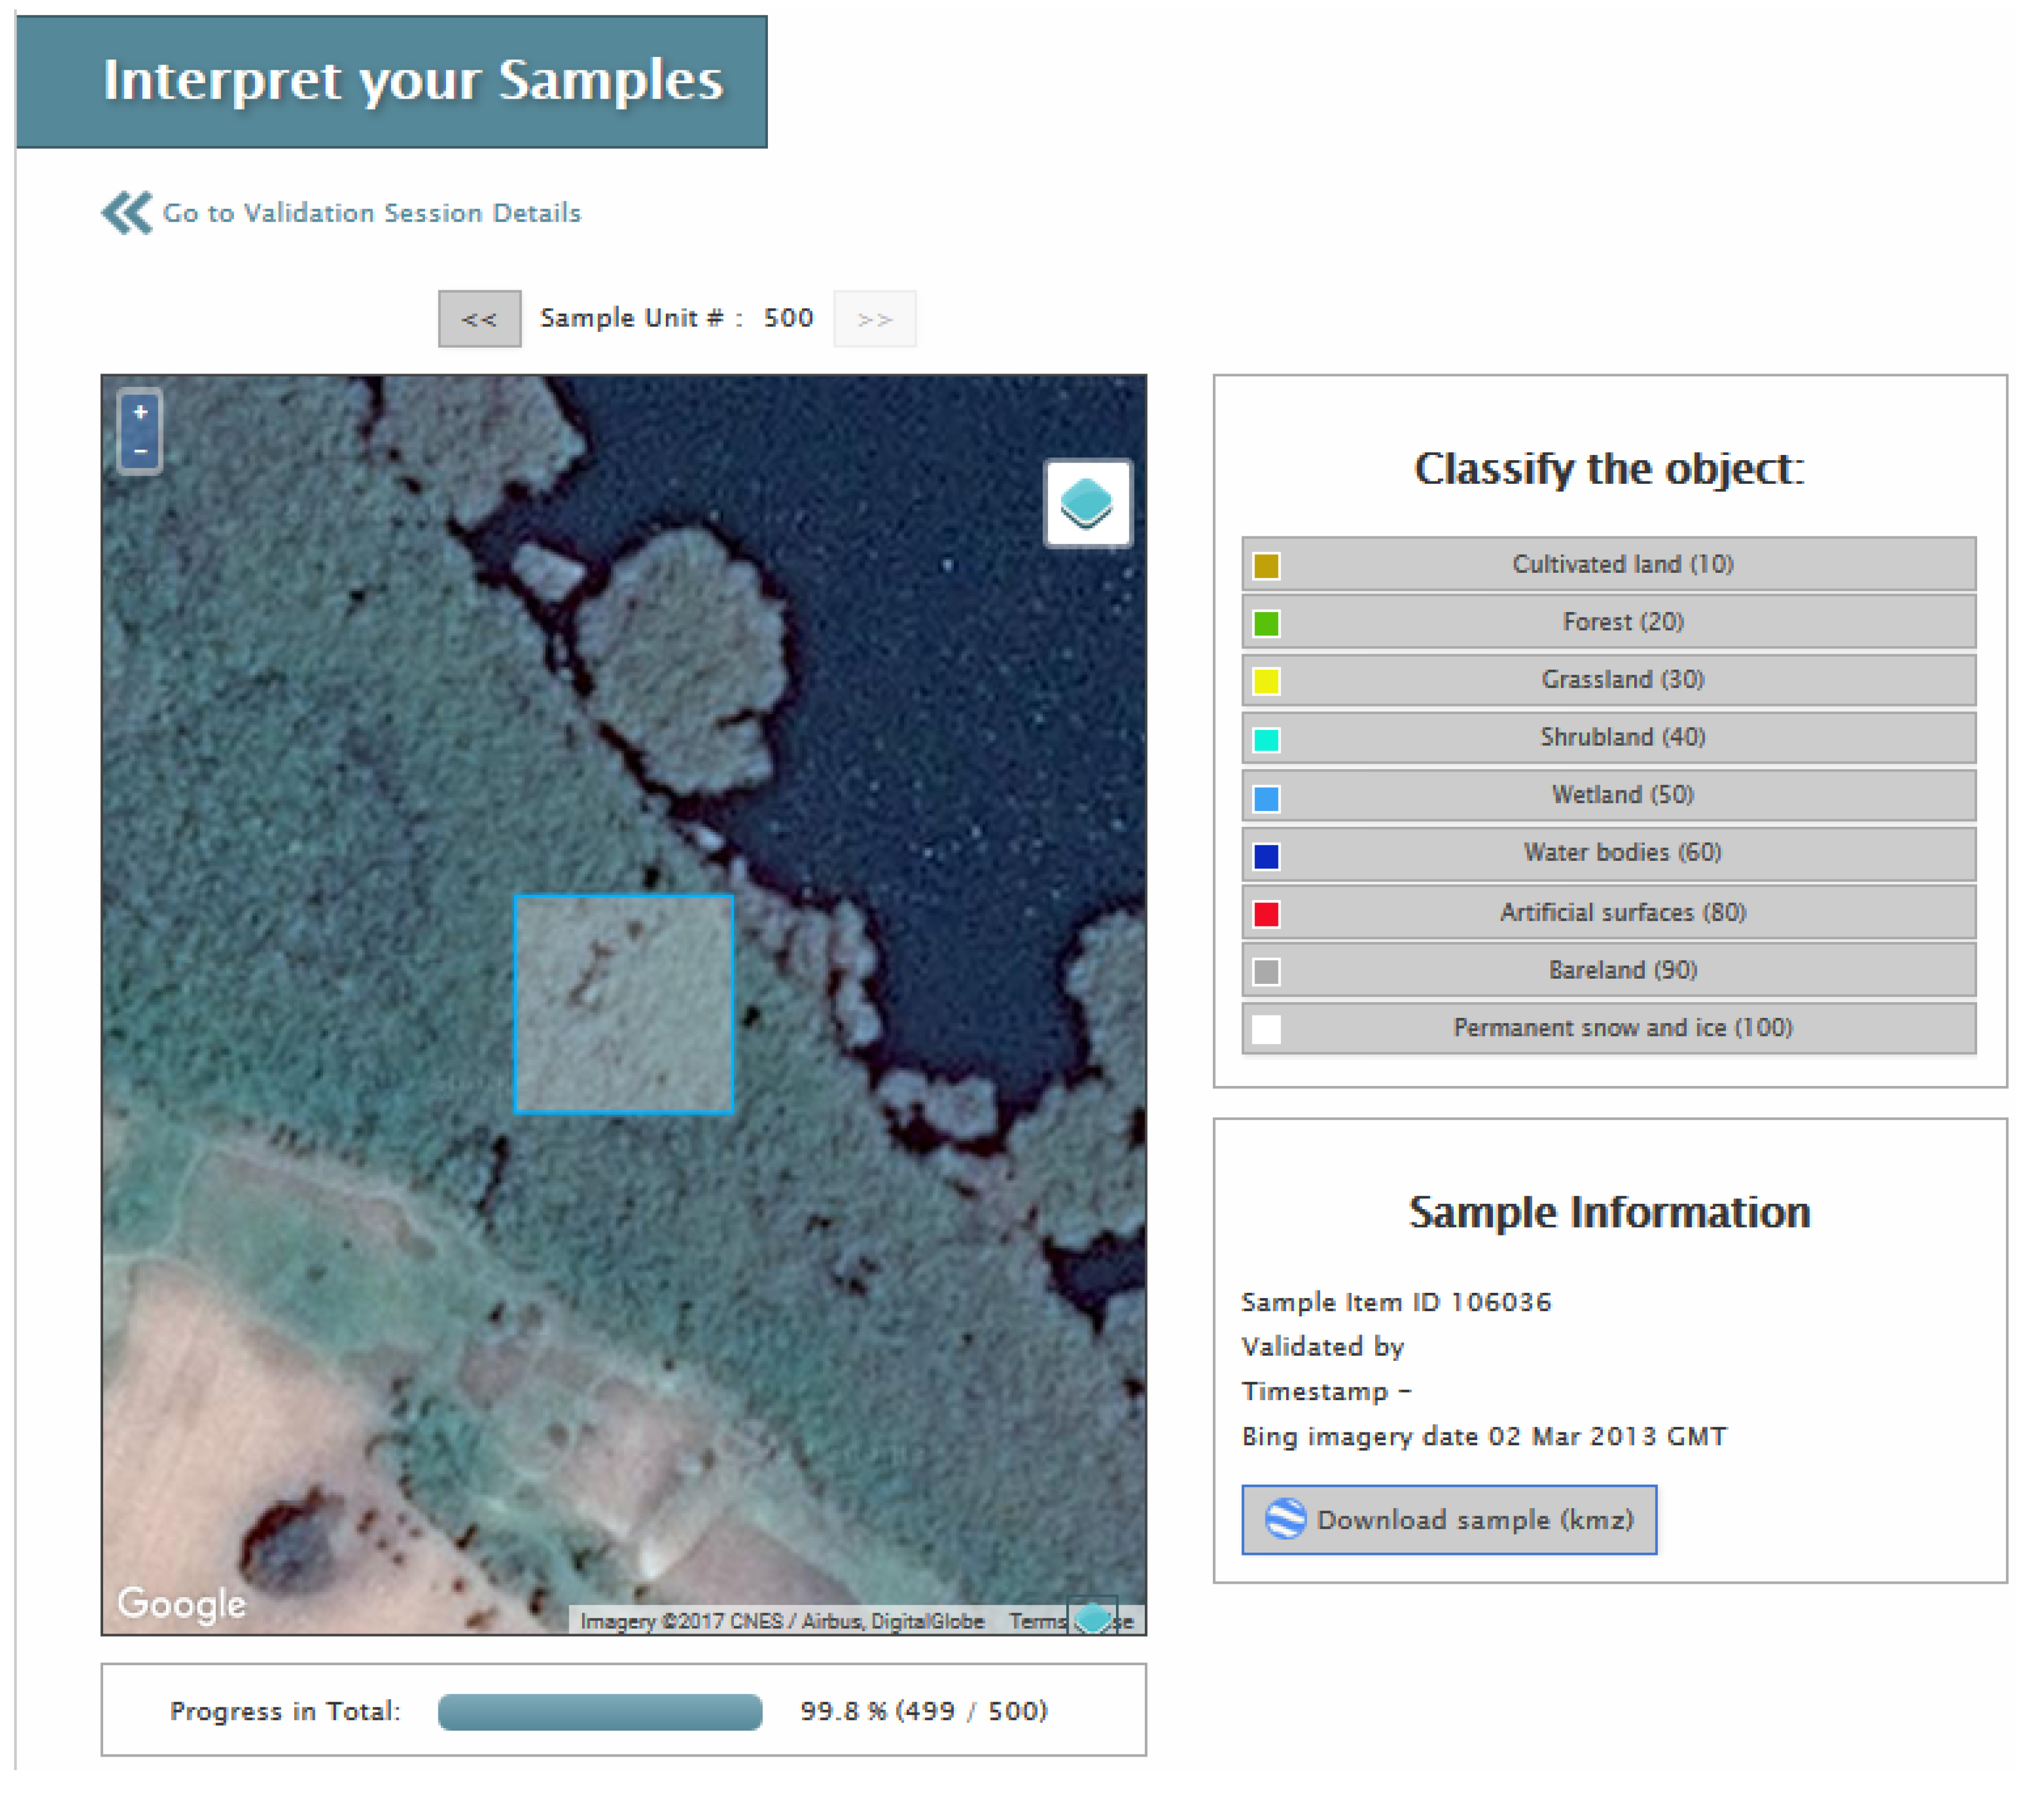
Task: Click the Classify the object heading
Action: [1609, 468]
